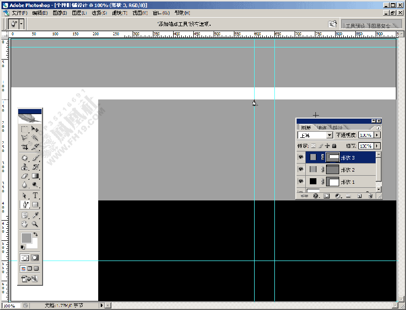Image resolution: width=406 pixels, height=310 pixels.
Task: Toggle lock transparent pixels
Action: pyautogui.click(x=313, y=146)
